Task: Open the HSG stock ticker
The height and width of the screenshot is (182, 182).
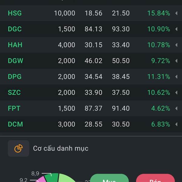Action: (x=15, y=13)
